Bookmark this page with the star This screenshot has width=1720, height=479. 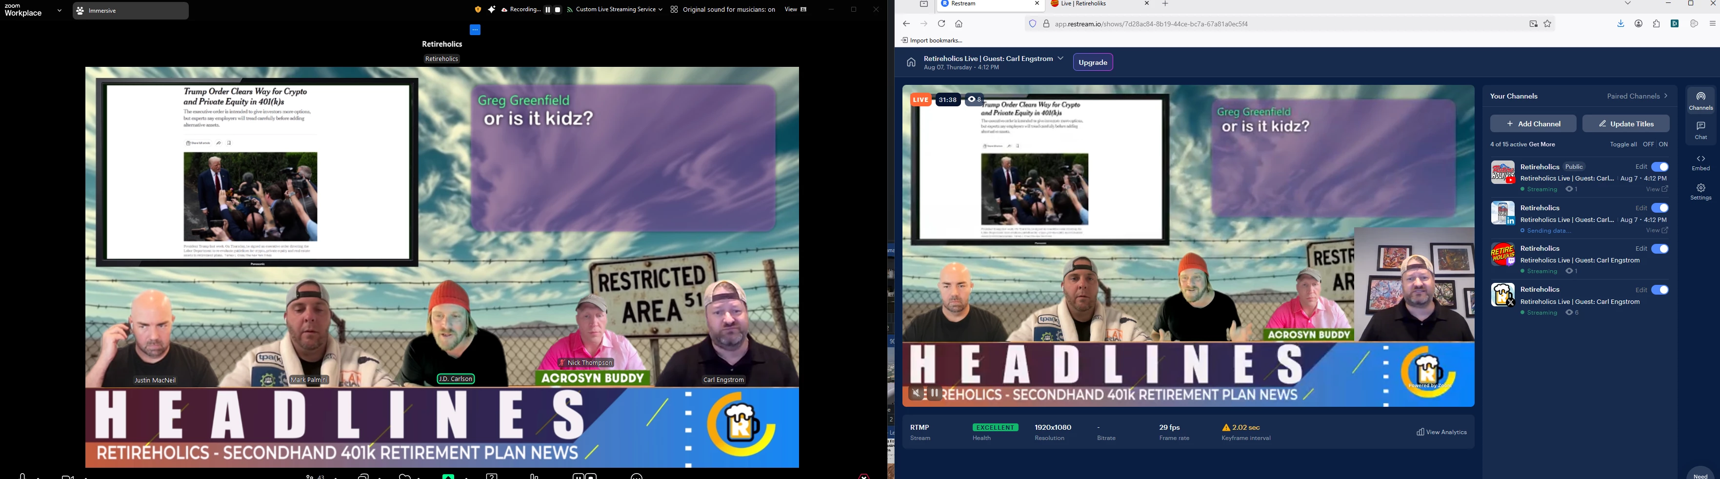(x=1548, y=24)
